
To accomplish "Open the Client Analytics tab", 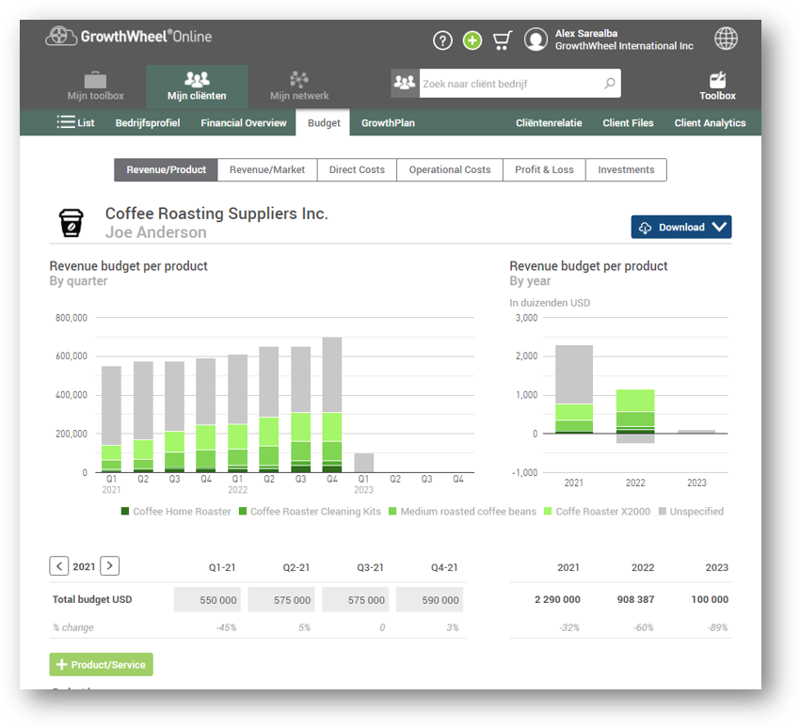I will 710,123.
